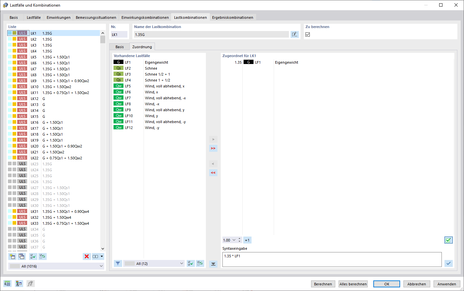Click the move-to-bottom arrow icon beside Syntaxeingabe
The image size is (464, 291).
tap(213, 264)
